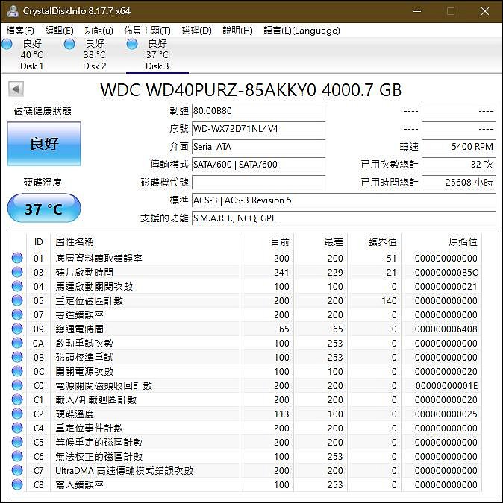This screenshot has height=503, width=503.
Task: Select the 硬碟溫度 attribute name in table
Action: pos(75,414)
